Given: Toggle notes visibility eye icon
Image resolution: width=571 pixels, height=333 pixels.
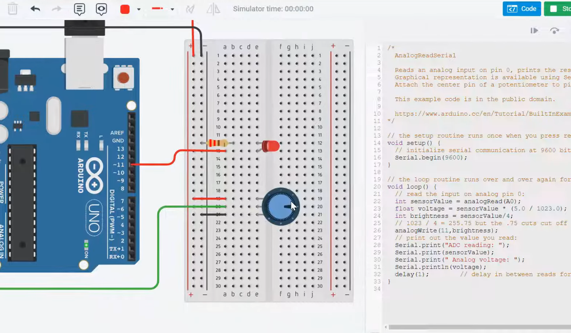Looking at the screenshot, I should pos(101,9).
